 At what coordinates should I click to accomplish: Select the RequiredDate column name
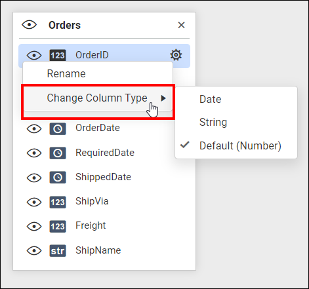(105, 153)
